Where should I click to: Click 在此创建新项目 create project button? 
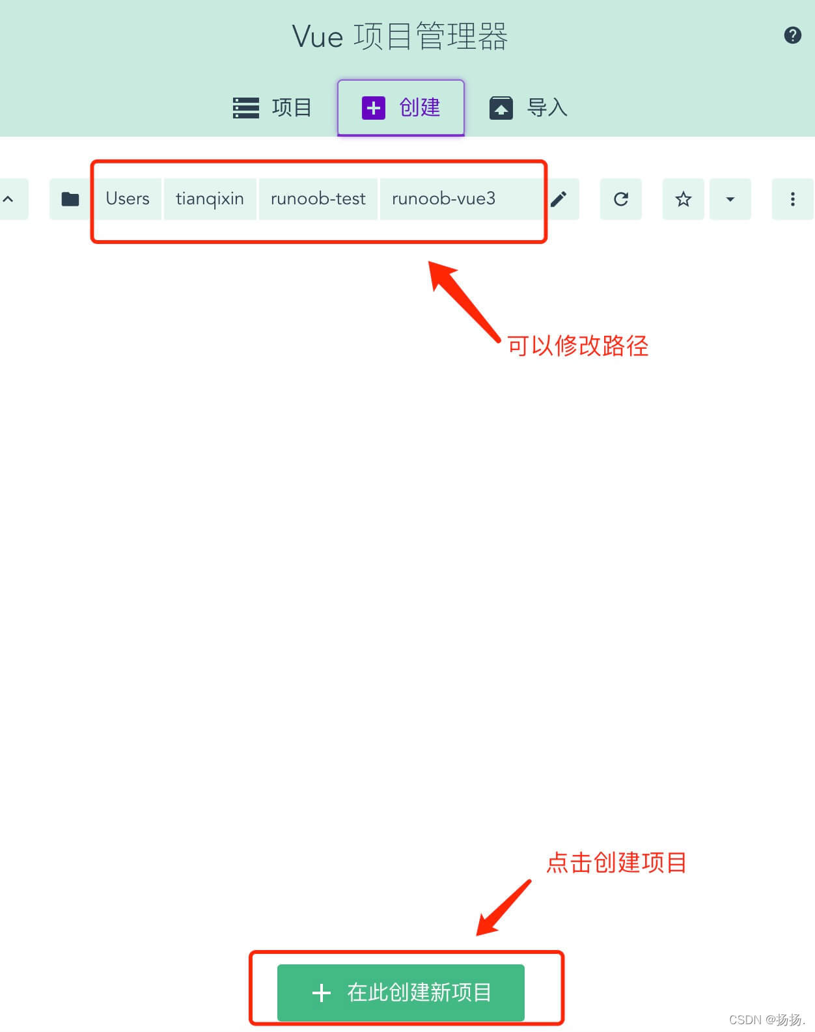click(401, 992)
